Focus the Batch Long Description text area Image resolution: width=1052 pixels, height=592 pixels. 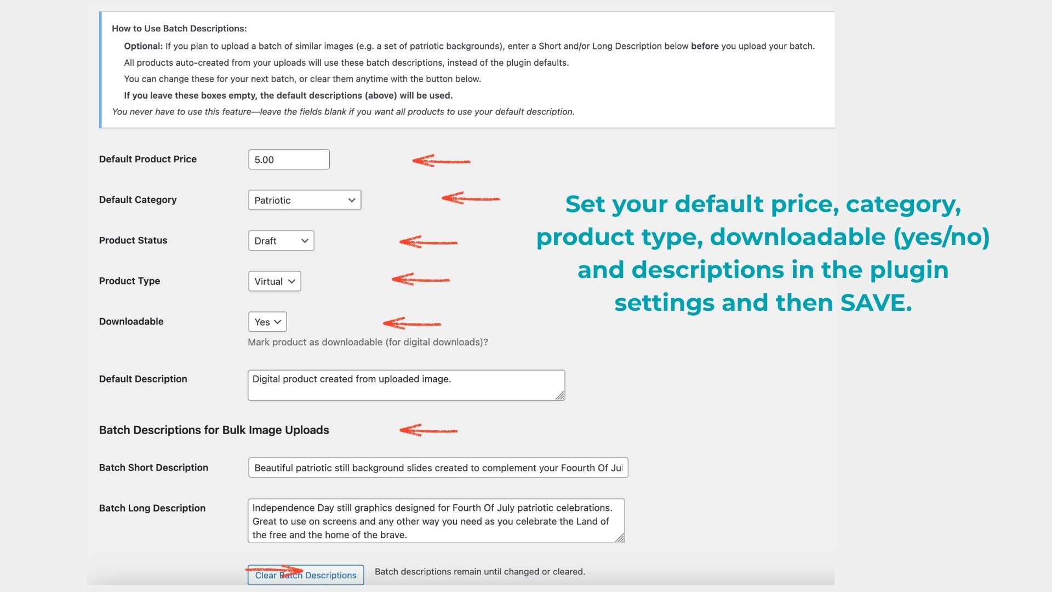pos(436,521)
